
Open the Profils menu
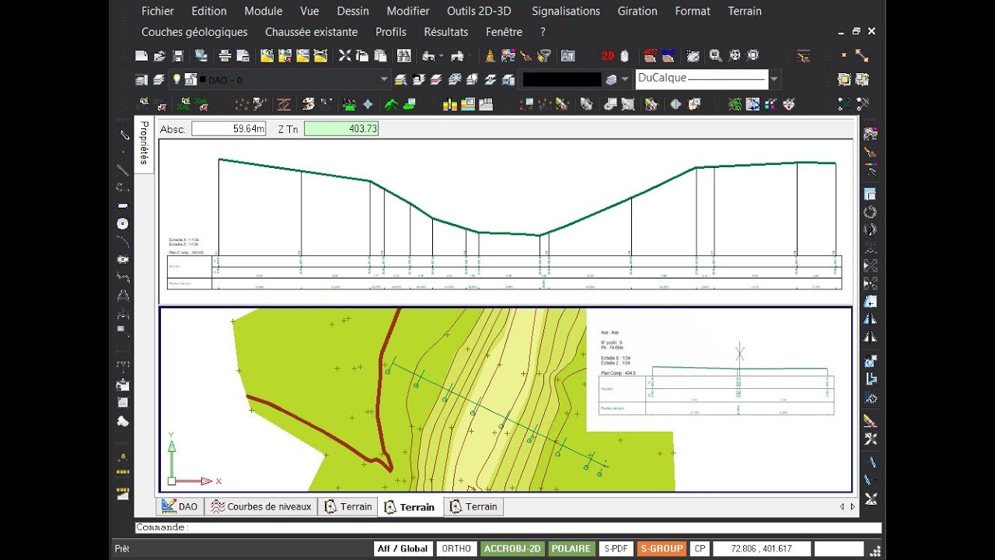pos(391,32)
